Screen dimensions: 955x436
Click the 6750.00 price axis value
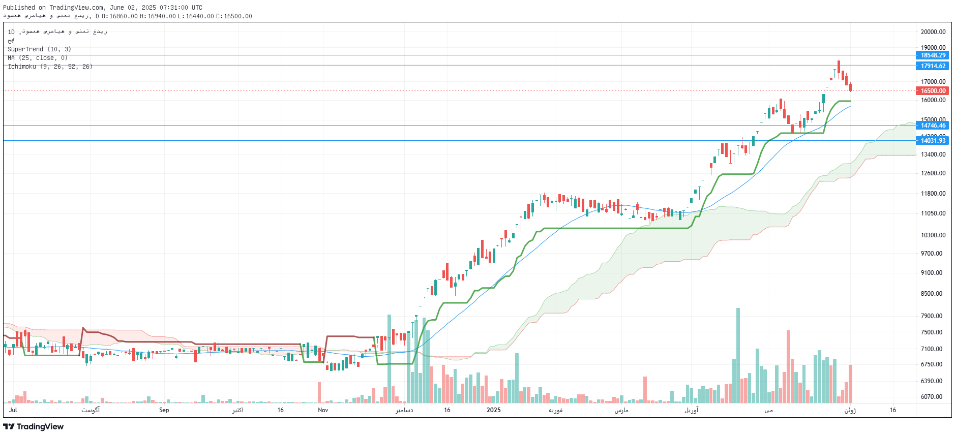[932, 364]
